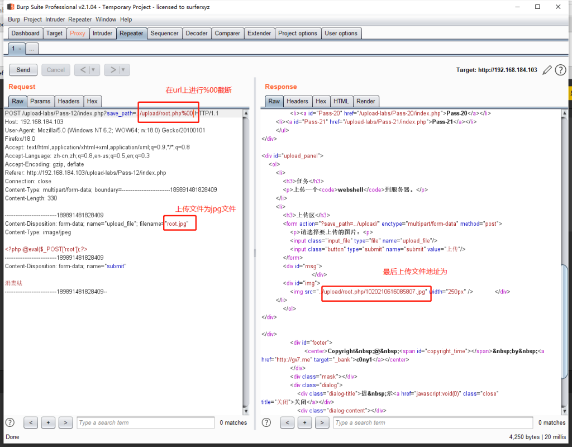Switch to the Target tab
The width and height of the screenshot is (572, 447).
click(54, 33)
